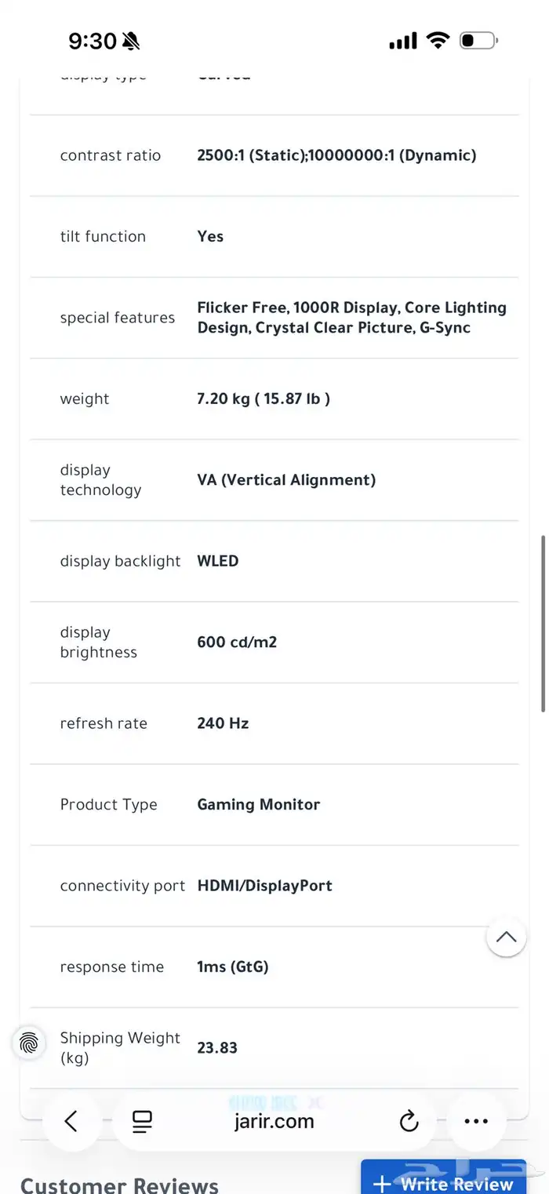549x1194 pixels.
Task: Tap the circular up-chevron to collapse the page
Action: click(506, 937)
